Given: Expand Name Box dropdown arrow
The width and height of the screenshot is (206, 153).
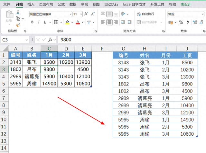Looking at the screenshot, I should tap(27, 40).
